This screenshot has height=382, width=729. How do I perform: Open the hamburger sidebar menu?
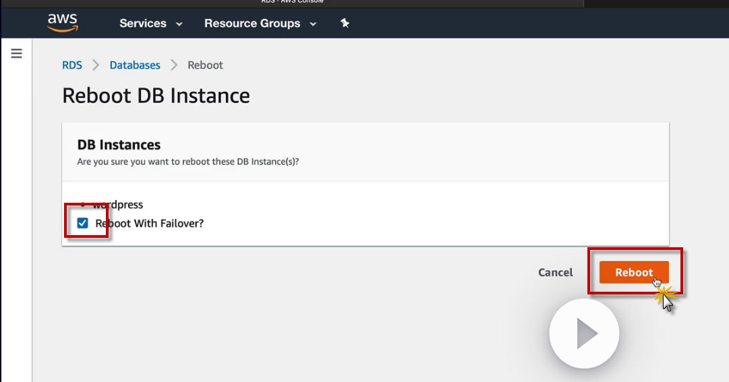[17, 53]
